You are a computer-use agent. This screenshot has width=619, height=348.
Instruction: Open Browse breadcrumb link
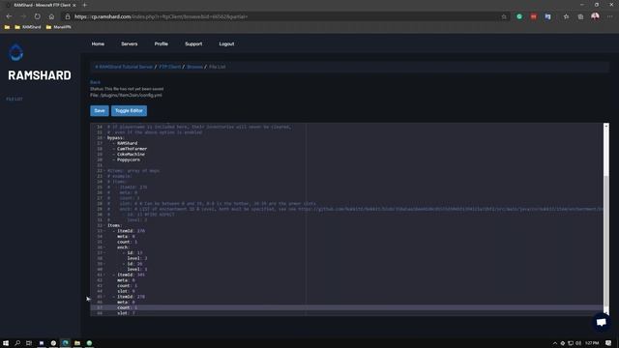tap(194, 67)
